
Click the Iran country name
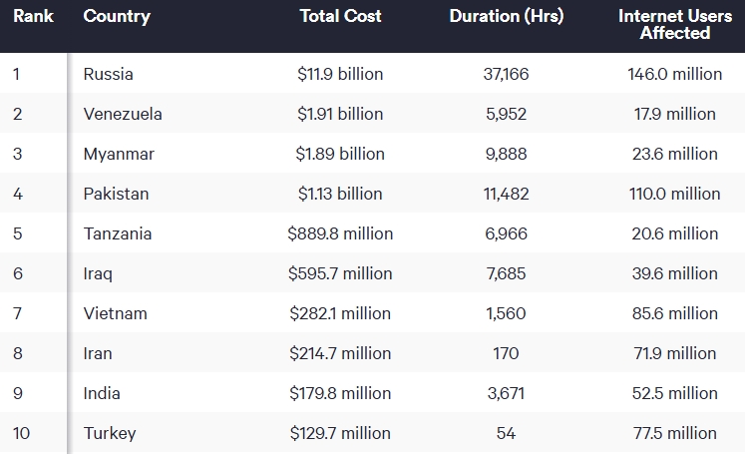pos(98,353)
